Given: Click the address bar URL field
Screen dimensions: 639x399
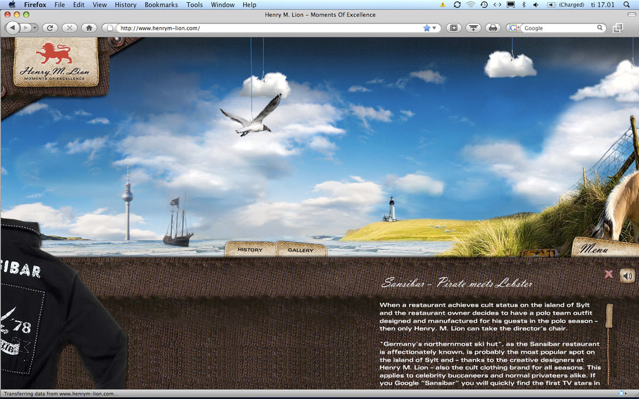Looking at the screenshot, I should click(x=271, y=28).
